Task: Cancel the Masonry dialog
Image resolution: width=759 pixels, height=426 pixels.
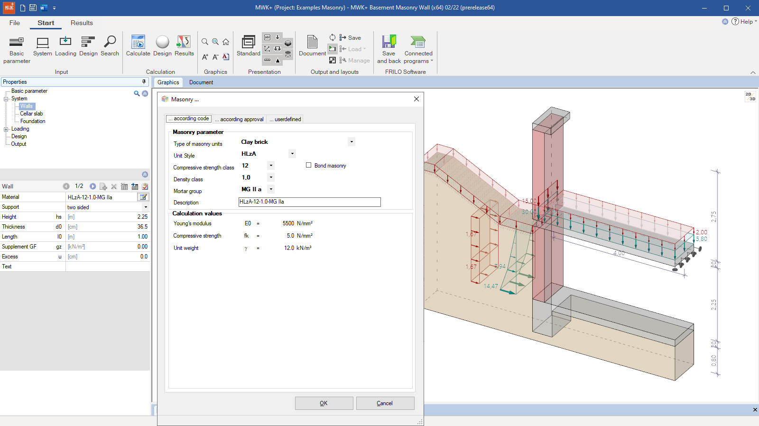Action: tap(385, 403)
